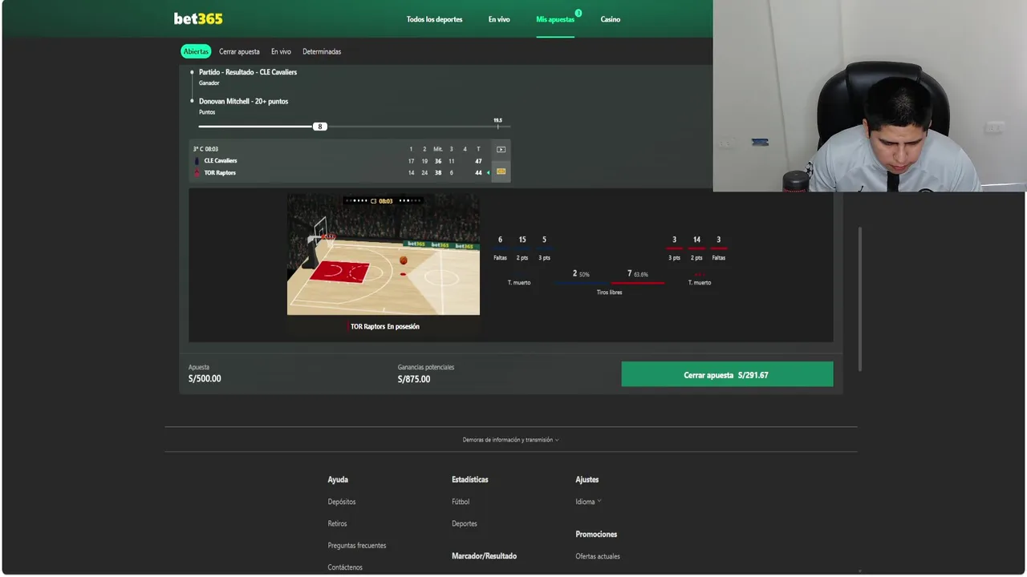Click Ganancias potenciales S/875.00 value

point(414,379)
